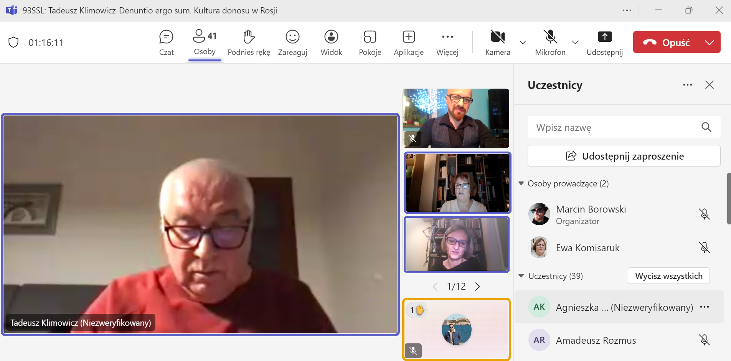Open the Czat panel

click(x=166, y=43)
